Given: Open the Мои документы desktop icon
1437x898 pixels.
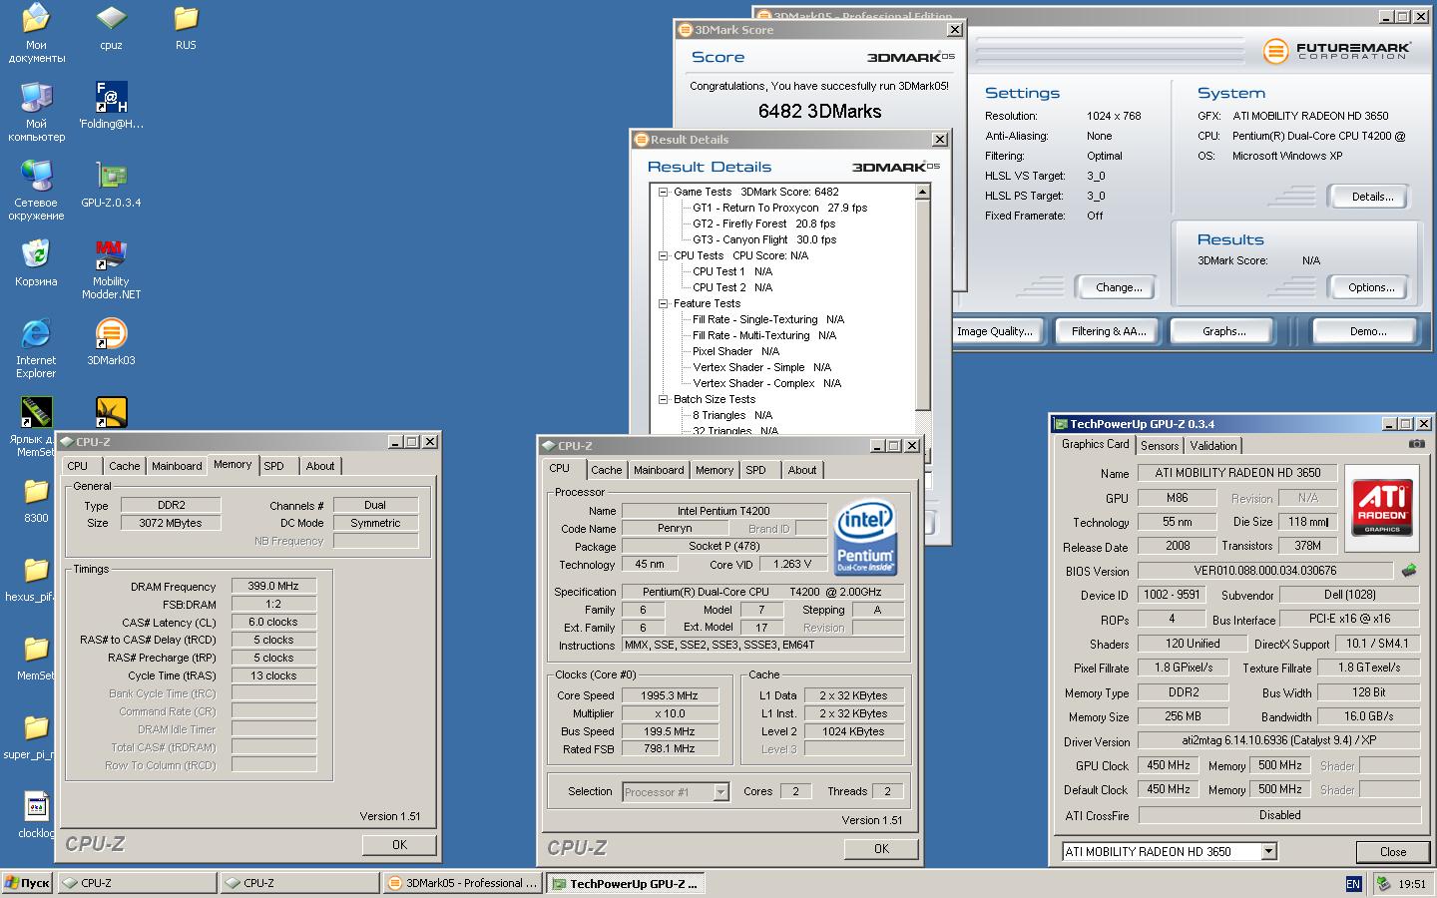Looking at the screenshot, I should click(36, 33).
